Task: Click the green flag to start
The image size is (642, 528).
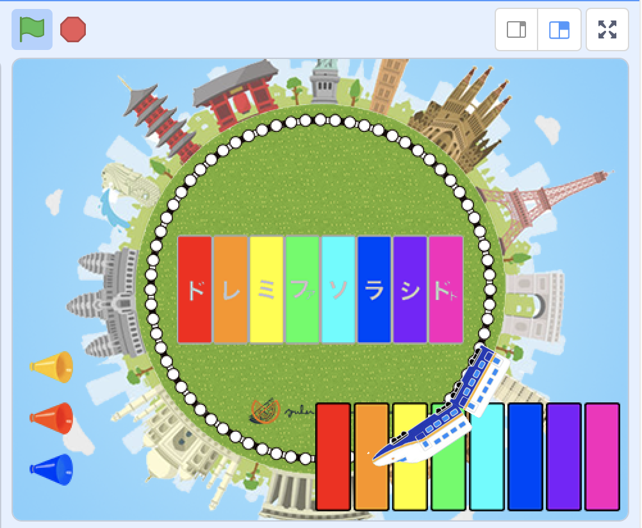Action: coord(32,29)
